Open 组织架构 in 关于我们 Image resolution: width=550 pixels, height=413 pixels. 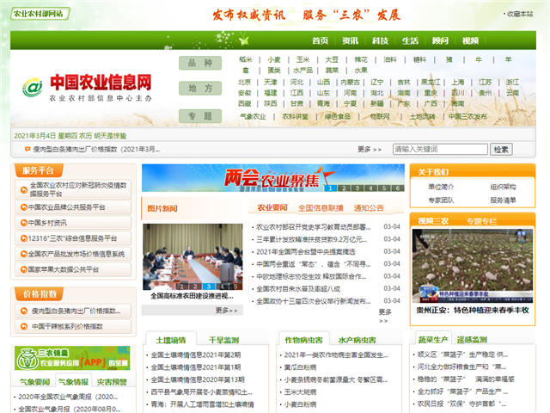[503, 187]
